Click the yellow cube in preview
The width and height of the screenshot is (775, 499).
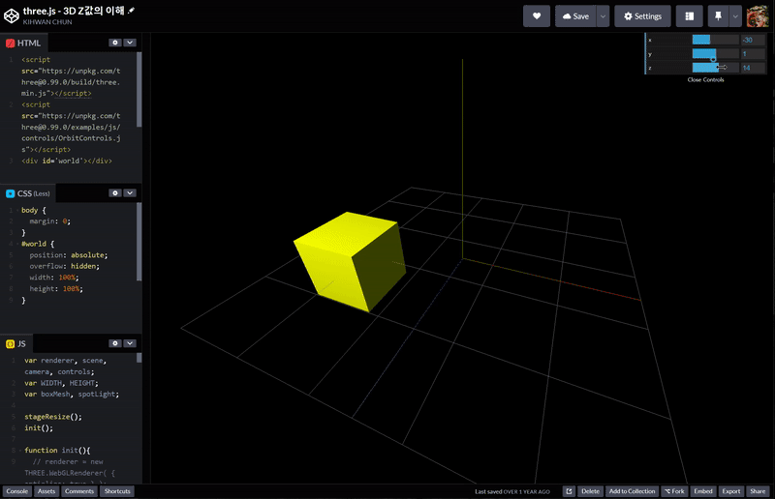click(x=350, y=260)
